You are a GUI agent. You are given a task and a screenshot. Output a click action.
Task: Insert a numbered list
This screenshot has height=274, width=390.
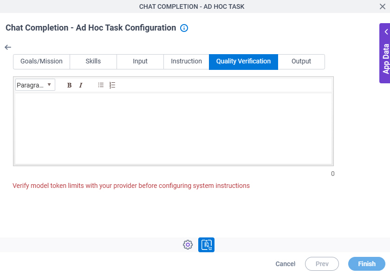112,85
